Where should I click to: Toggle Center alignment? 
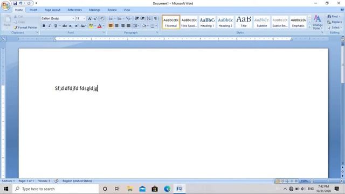coord(116,26)
